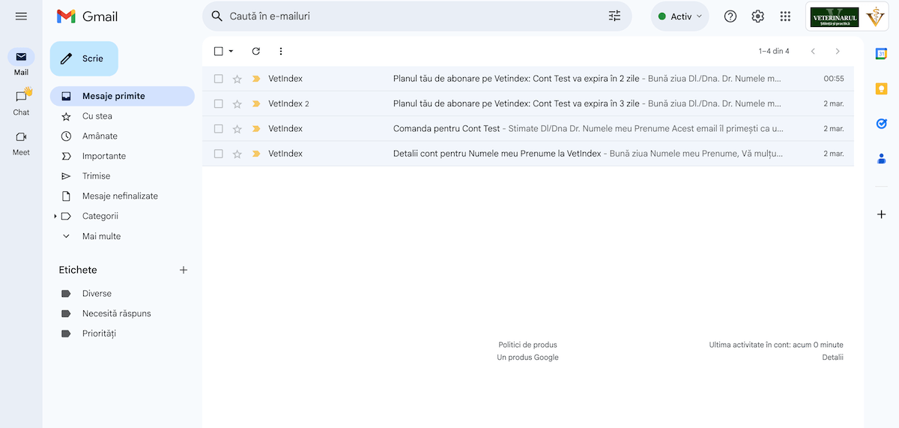The height and width of the screenshot is (428, 899).
Task: Click the help question mark icon
Action: (730, 16)
